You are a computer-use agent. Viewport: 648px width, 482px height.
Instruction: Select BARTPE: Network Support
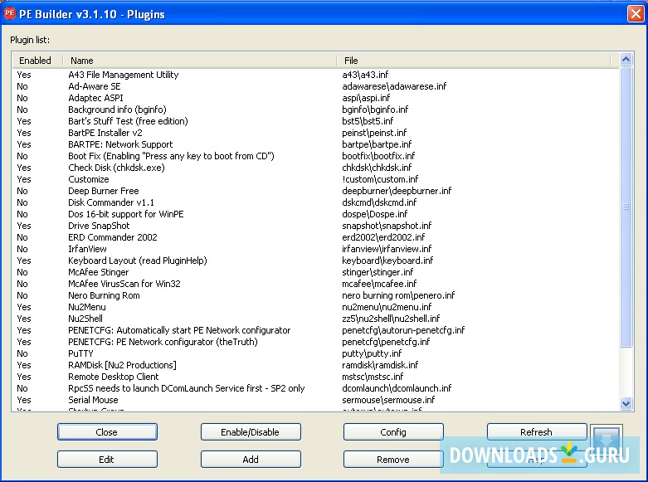(x=120, y=144)
